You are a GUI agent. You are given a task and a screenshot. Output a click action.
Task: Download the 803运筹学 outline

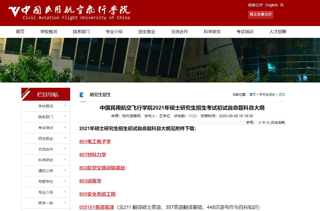(90, 181)
